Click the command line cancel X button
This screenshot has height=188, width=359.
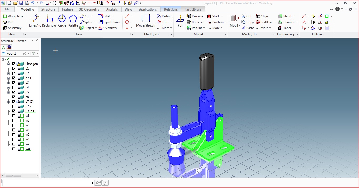tap(105, 183)
